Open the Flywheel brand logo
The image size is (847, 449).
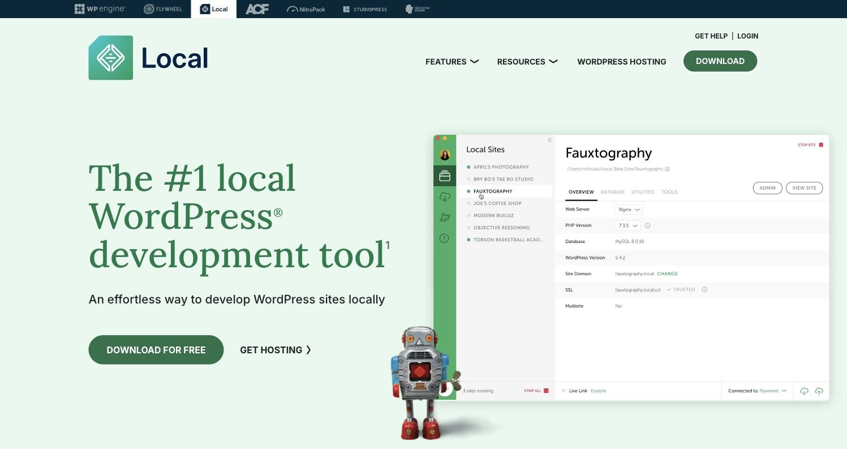click(162, 9)
